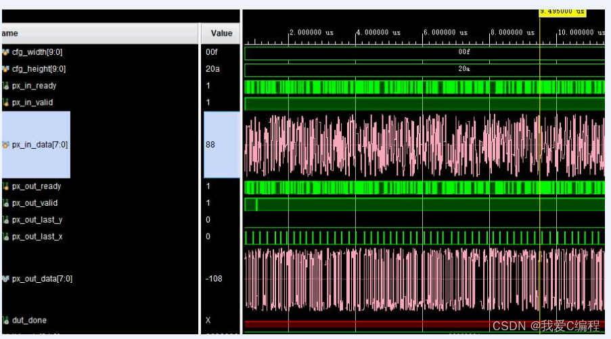Click the -108 value of px_out_data
This screenshot has width=611, height=339.
(214, 279)
